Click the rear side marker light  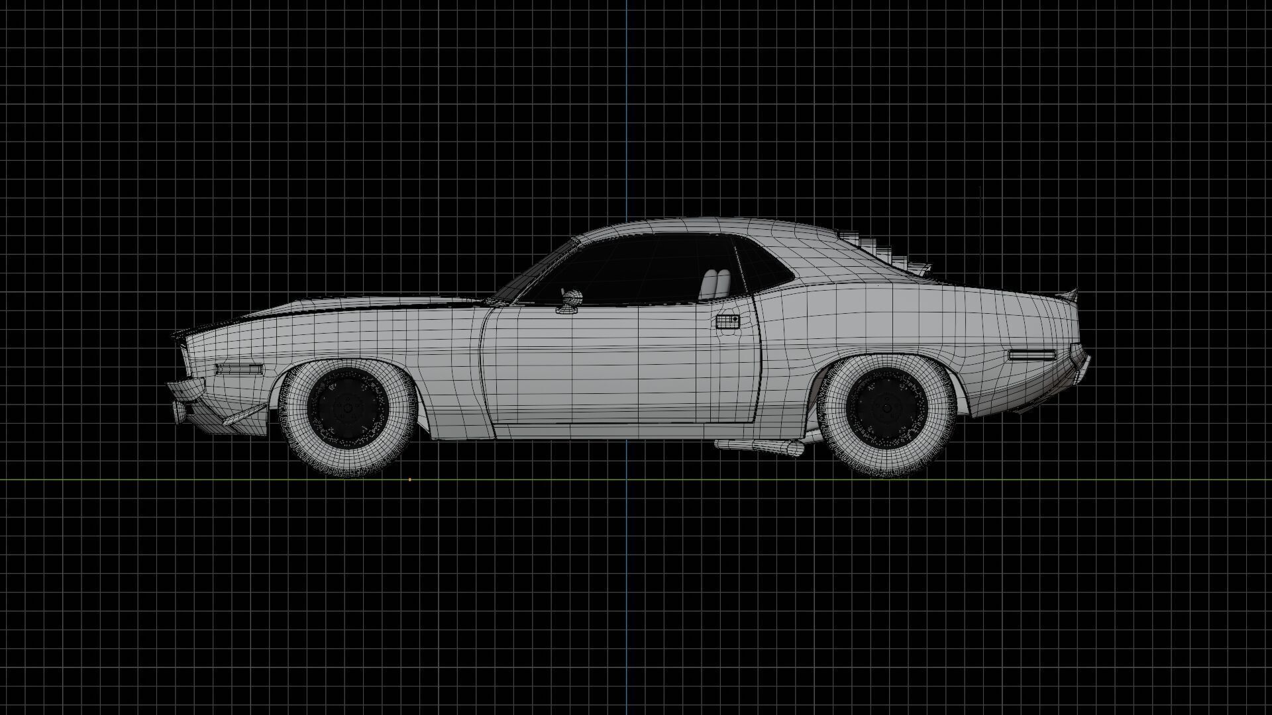tap(1031, 356)
